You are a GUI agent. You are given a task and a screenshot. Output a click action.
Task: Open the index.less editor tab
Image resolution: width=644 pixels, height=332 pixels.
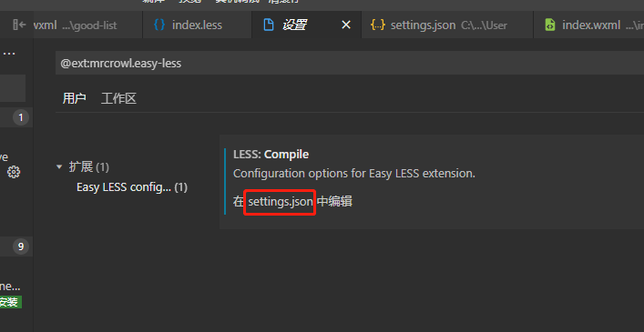click(197, 25)
